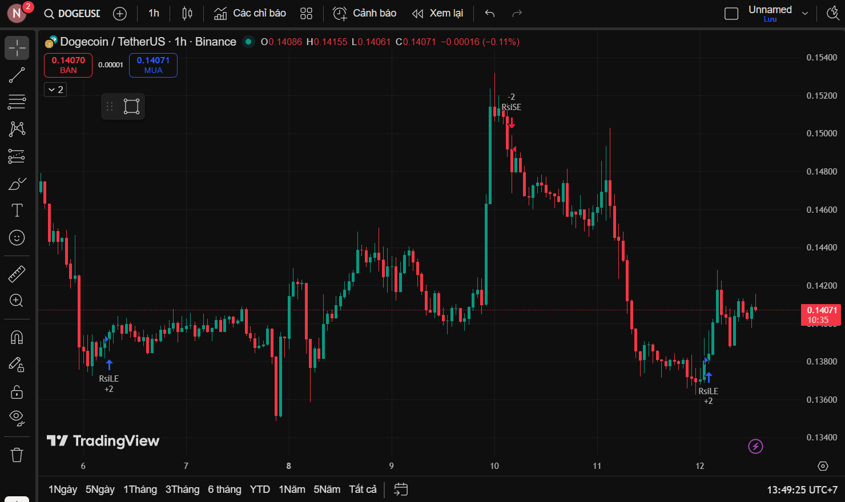The width and height of the screenshot is (845, 502).
Task: Click the RsiLE +2 signal near date 12
Action: point(708,396)
